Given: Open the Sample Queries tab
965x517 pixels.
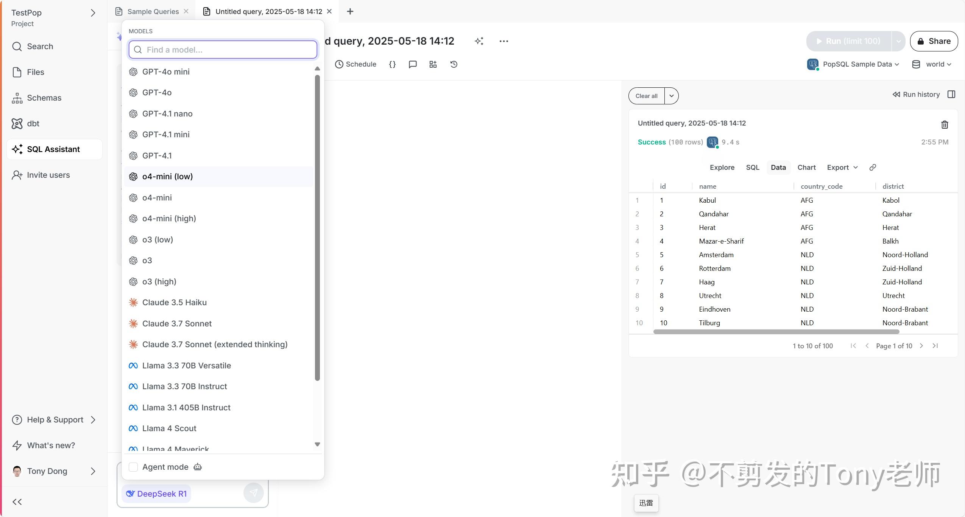Looking at the screenshot, I should [153, 11].
